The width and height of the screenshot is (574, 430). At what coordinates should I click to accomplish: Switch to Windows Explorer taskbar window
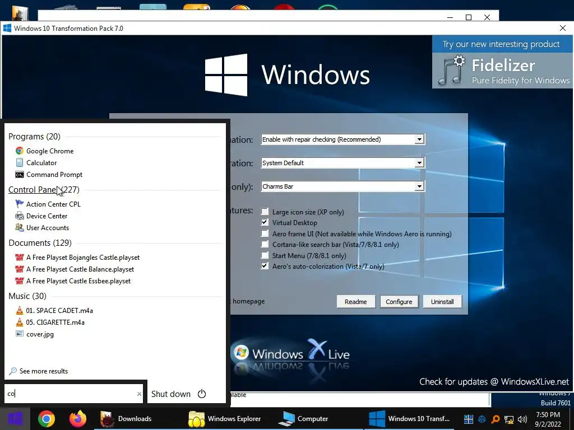[225, 419]
